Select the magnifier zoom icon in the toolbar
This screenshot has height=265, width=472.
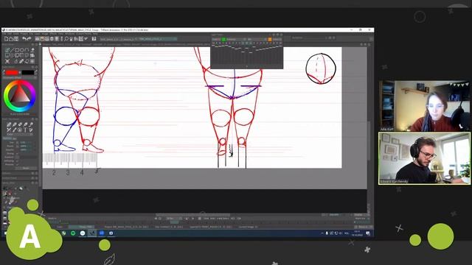(x=66, y=39)
